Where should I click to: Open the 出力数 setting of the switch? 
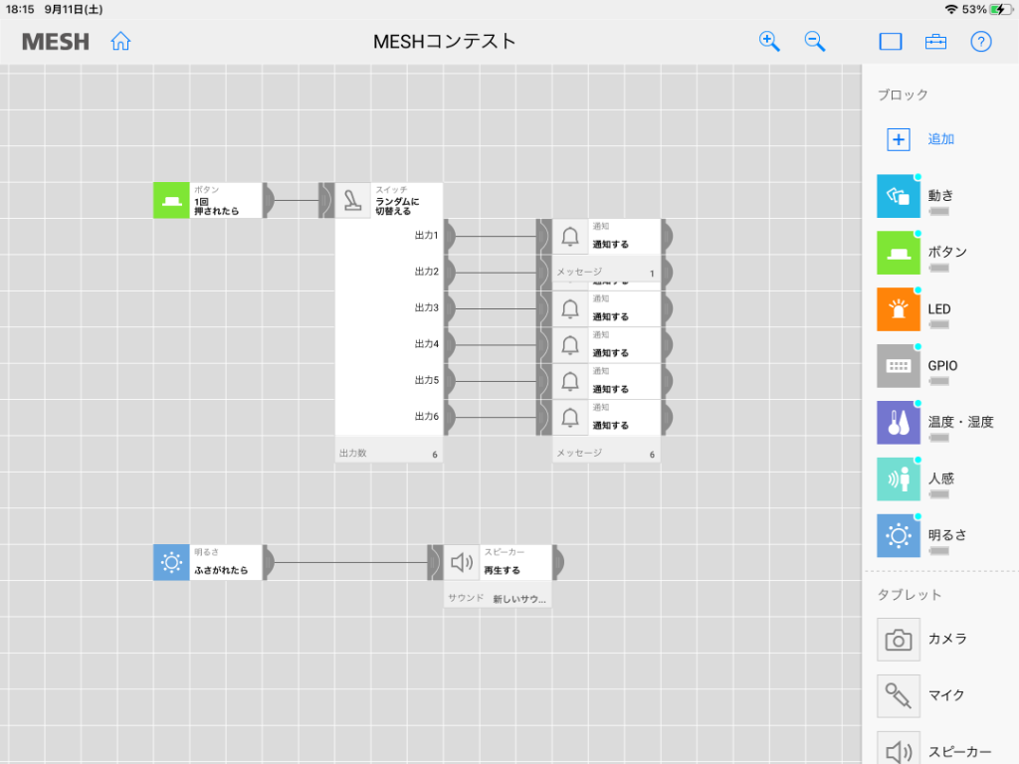(x=389, y=453)
